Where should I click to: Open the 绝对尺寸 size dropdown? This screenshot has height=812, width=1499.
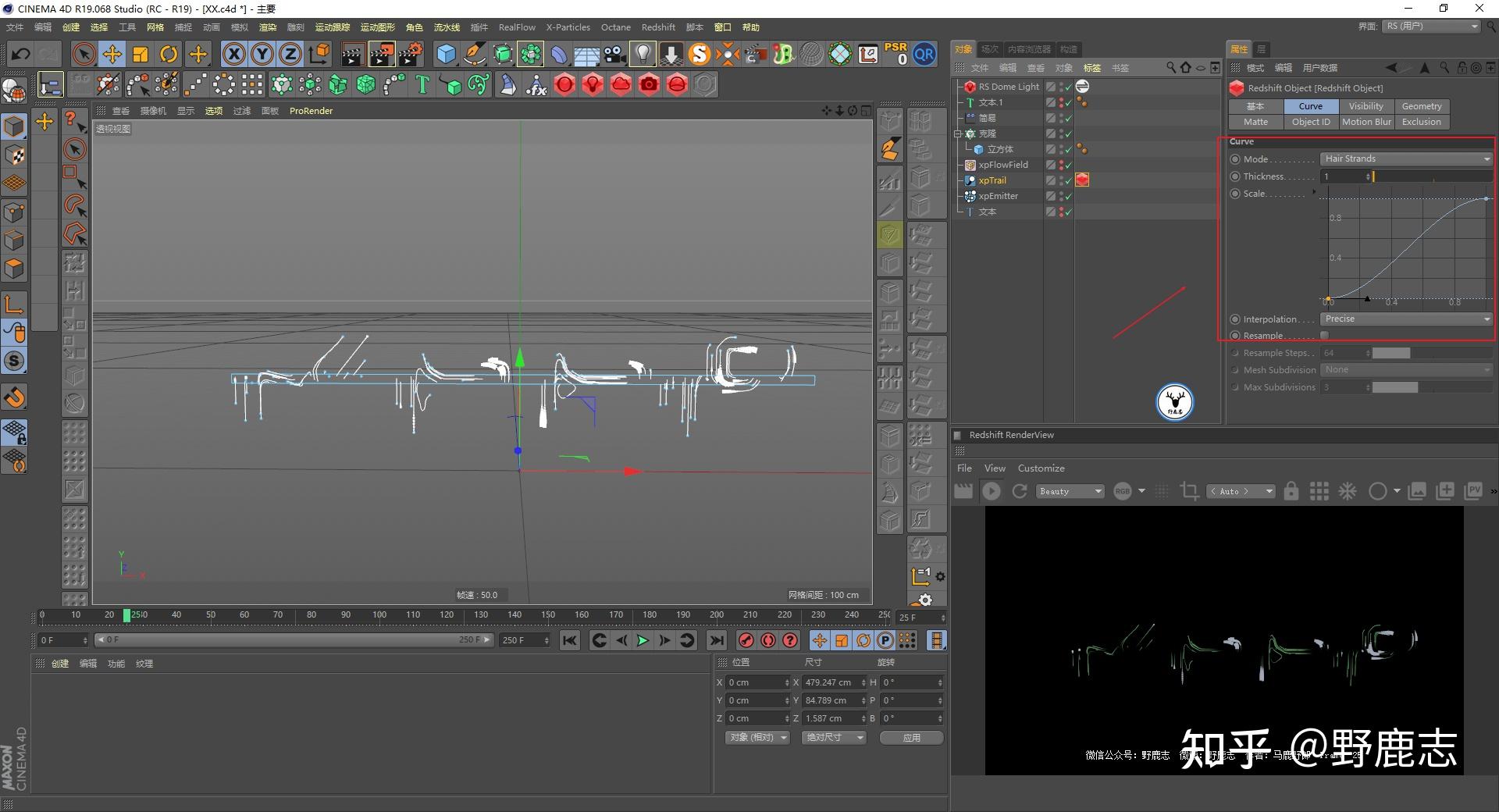click(x=834, y=737)
